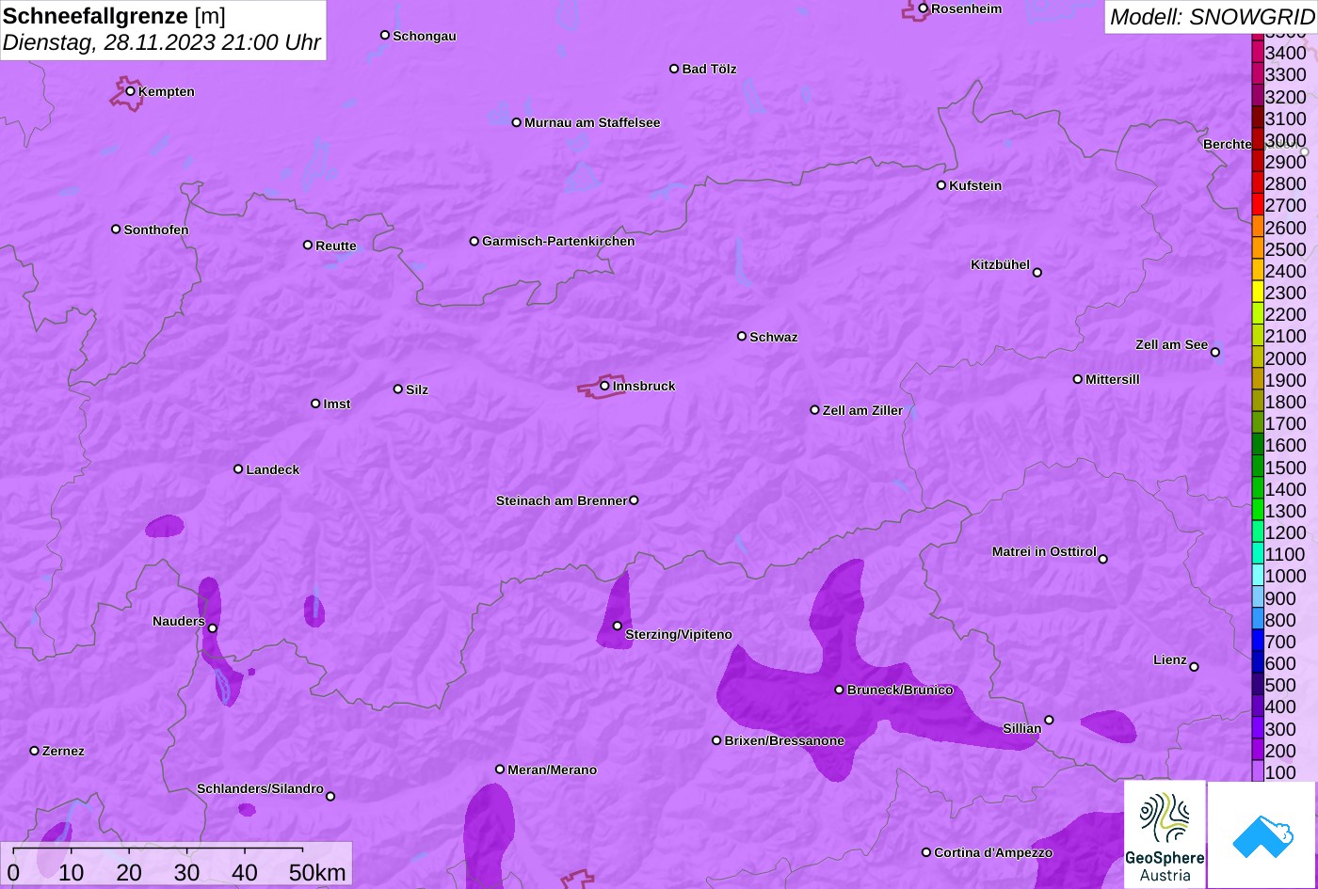
Task: Click the Nauders location dot
Action: coord(213,628)
